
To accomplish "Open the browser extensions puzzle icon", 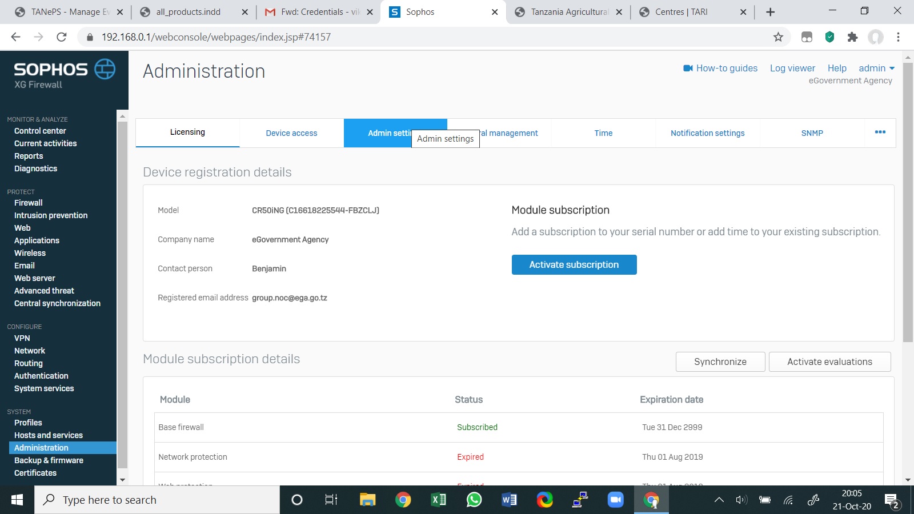I will point(852,37).
